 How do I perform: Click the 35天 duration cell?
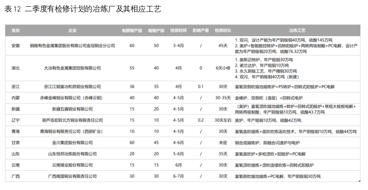[223, 154]
